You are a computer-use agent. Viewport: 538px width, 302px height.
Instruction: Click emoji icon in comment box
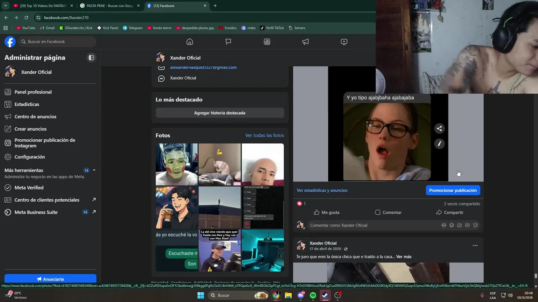coord(451,225)
